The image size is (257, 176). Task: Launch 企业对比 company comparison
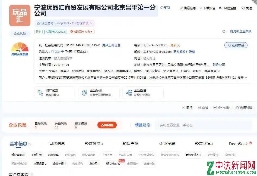click(222, 108)
